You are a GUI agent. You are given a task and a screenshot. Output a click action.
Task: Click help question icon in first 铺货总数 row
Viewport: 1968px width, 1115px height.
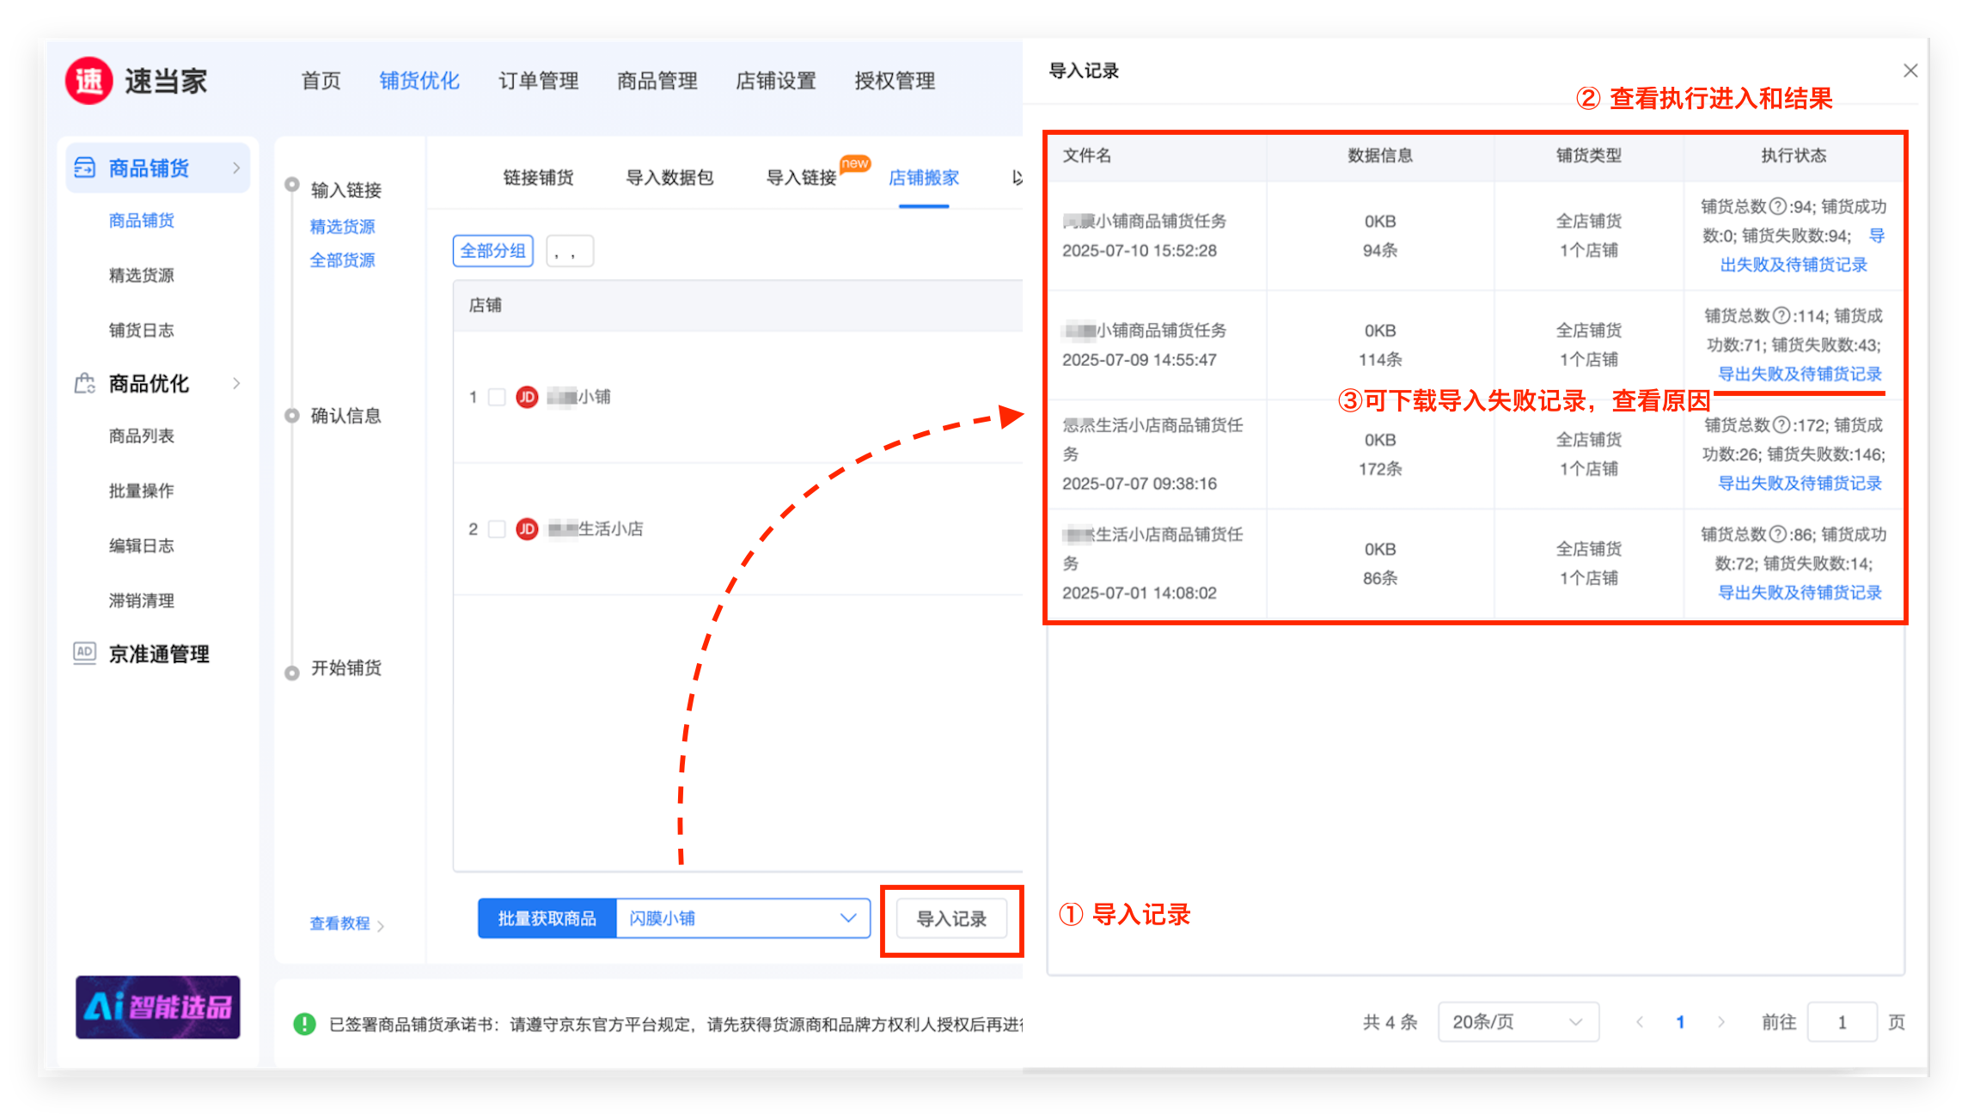[x=1778, y=207]
